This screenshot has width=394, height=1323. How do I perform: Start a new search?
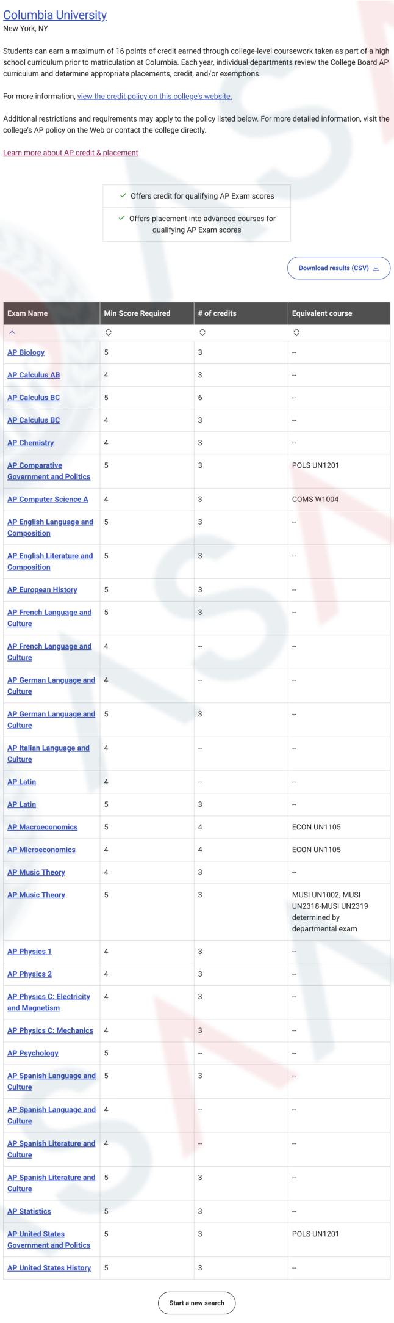click(196, 1303)
